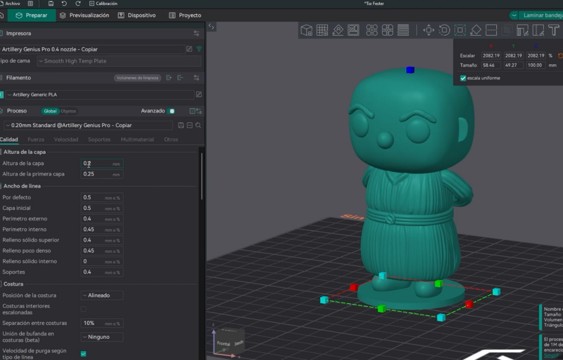Click the Auto orient tool icon
The height and width of the screenshot is (360, 563).
pos(338,30)
